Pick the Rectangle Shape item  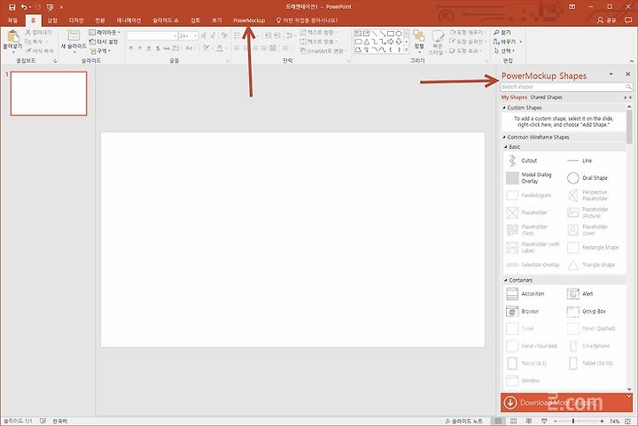(595, 247)
